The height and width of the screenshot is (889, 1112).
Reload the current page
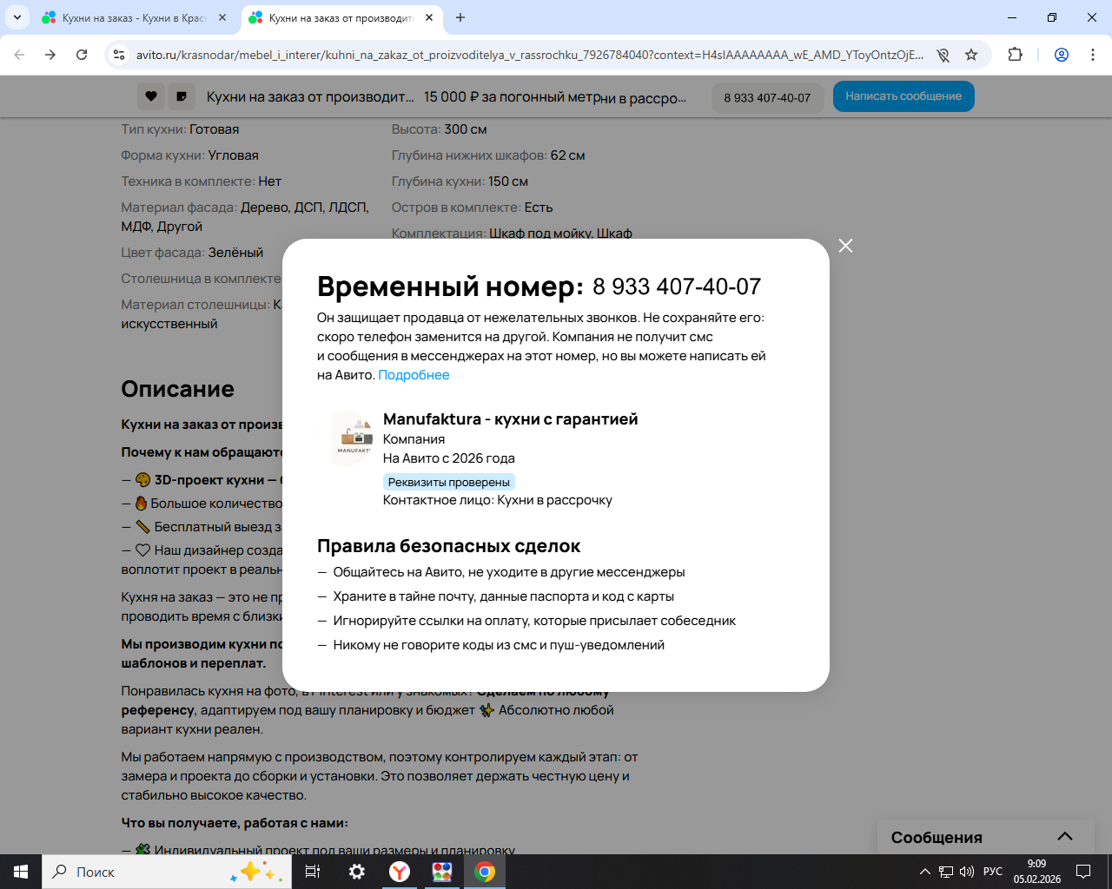tap(82, 55)
